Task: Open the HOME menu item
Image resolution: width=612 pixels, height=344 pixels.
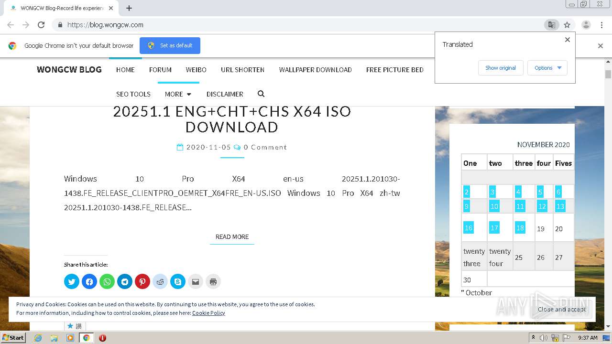Action: [x=125, y=70]
